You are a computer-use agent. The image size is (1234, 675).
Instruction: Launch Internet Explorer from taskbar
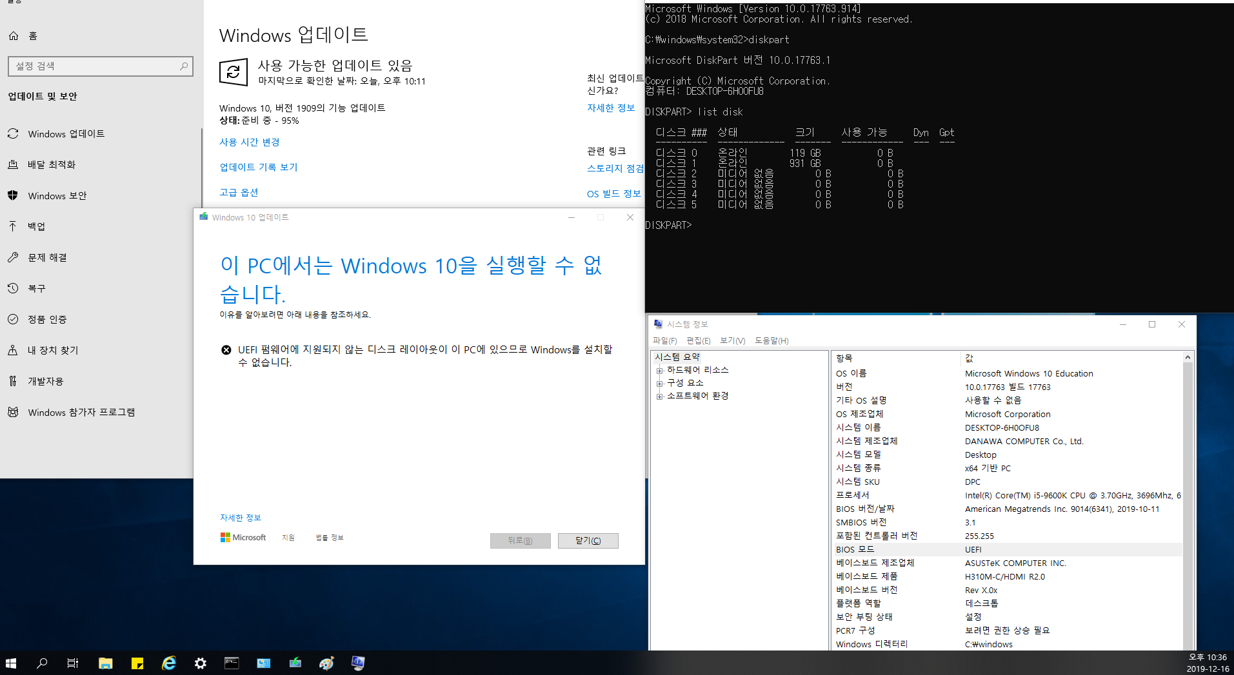coord(169,663)
